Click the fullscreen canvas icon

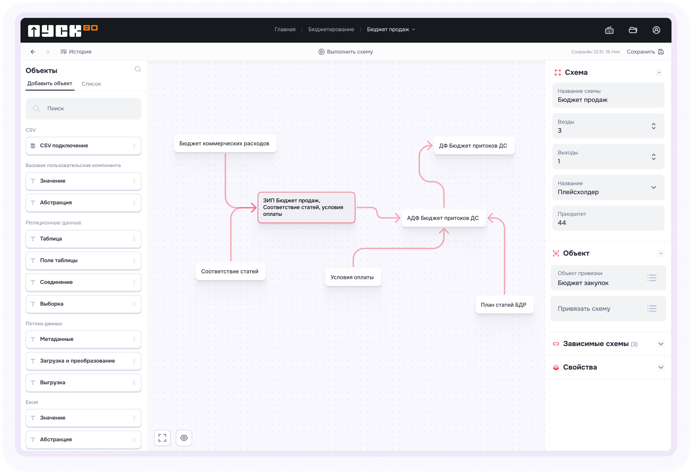162,438
